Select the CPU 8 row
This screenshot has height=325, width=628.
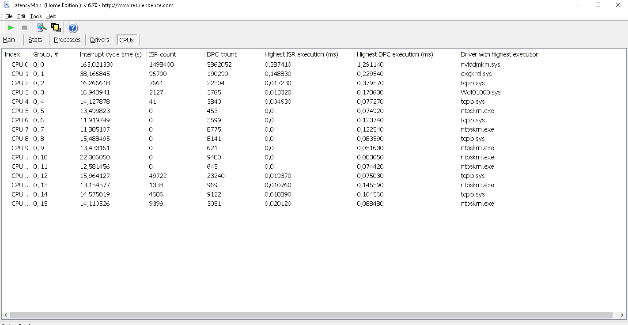click(314, 139)
